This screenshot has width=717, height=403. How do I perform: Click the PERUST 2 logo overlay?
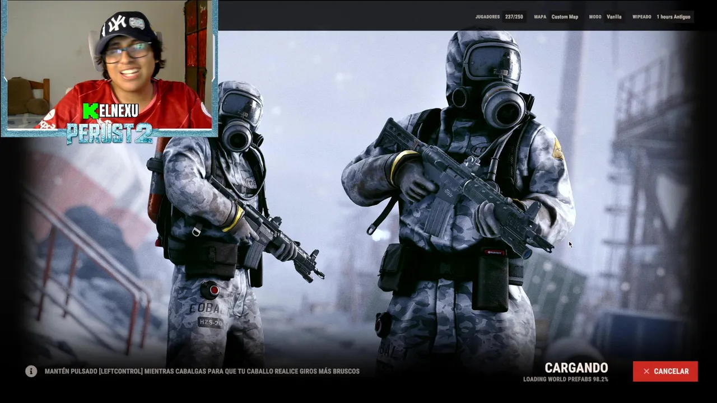click(110, 133)
